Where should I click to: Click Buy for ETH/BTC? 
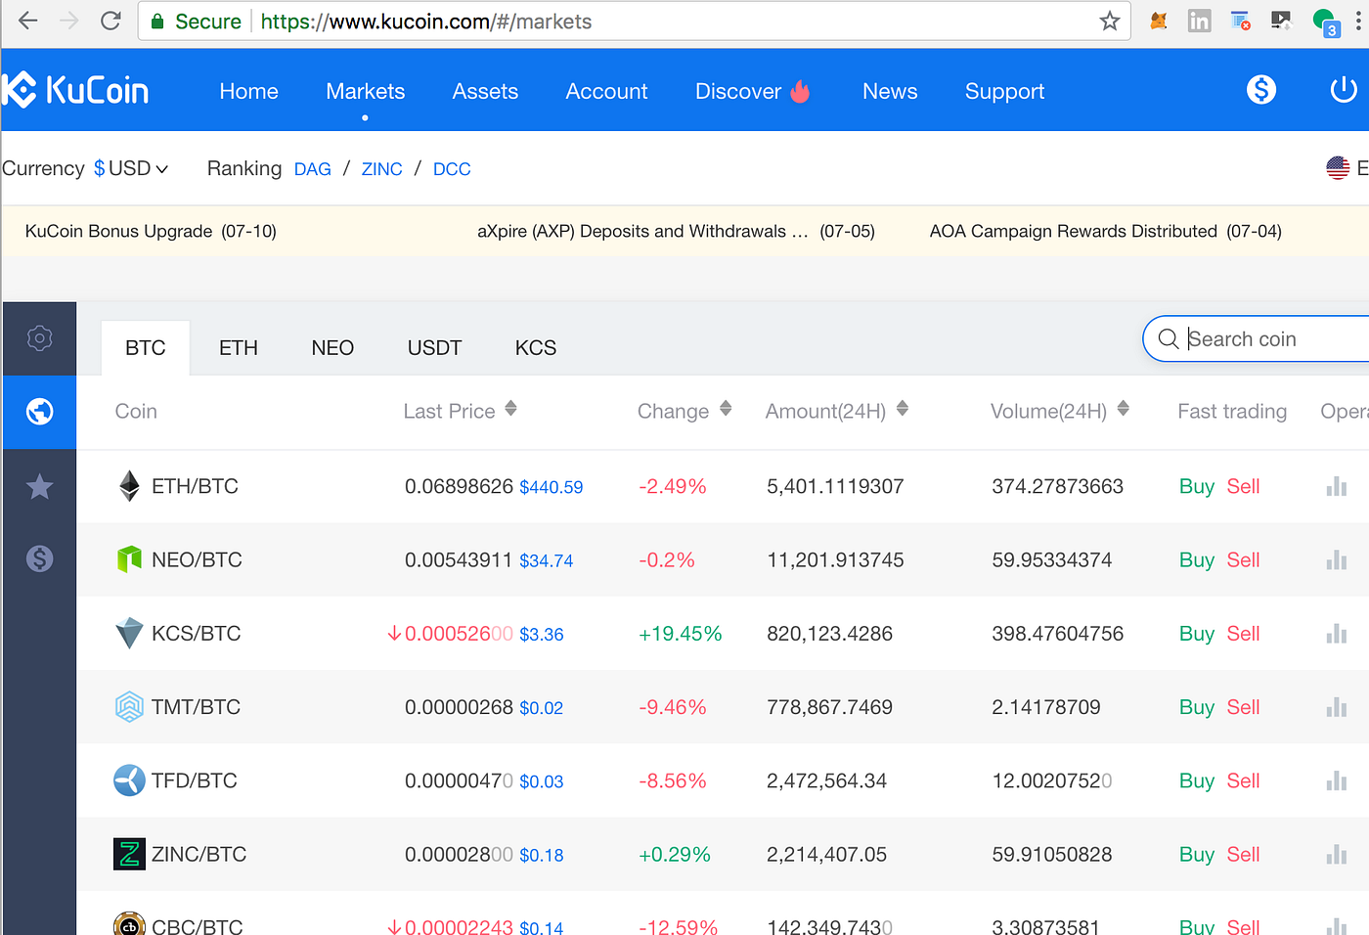1196,486
